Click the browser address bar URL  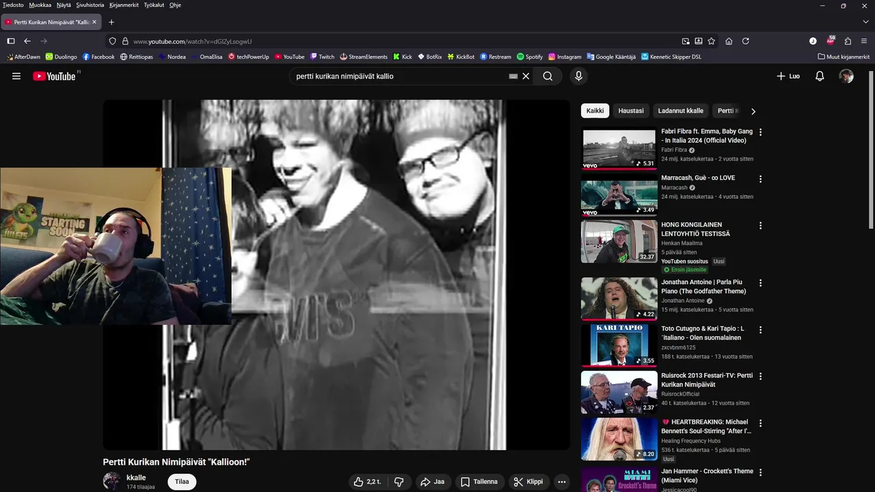click(x=193, y=41)
